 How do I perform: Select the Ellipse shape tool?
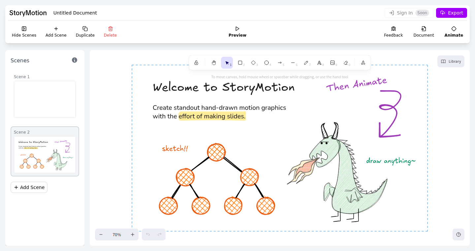click(267, 63)
